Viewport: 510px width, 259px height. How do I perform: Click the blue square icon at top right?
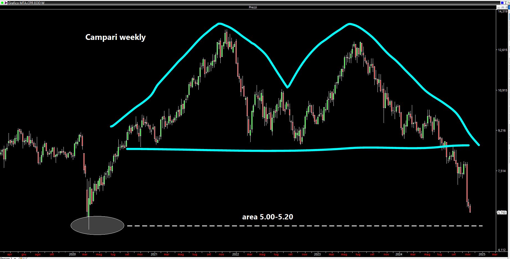[502, 3]
